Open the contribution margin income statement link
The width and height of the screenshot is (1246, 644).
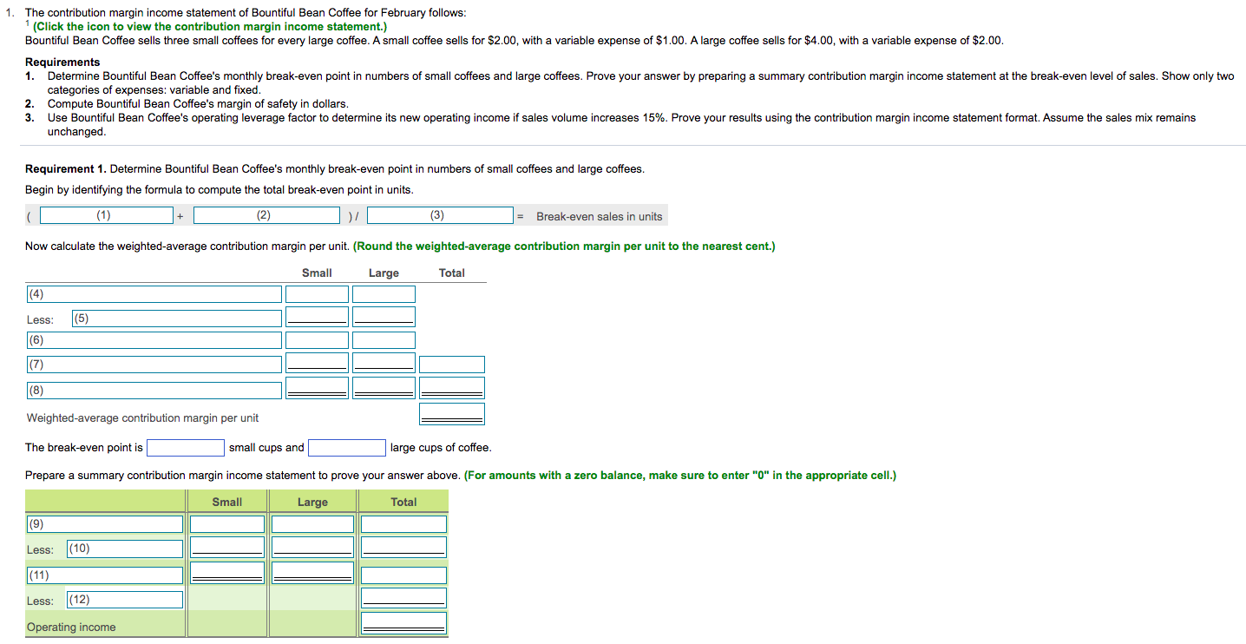click(x=210, y=27)
